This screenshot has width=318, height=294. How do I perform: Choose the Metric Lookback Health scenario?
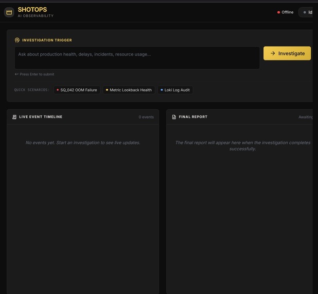(x=129, y=90)
